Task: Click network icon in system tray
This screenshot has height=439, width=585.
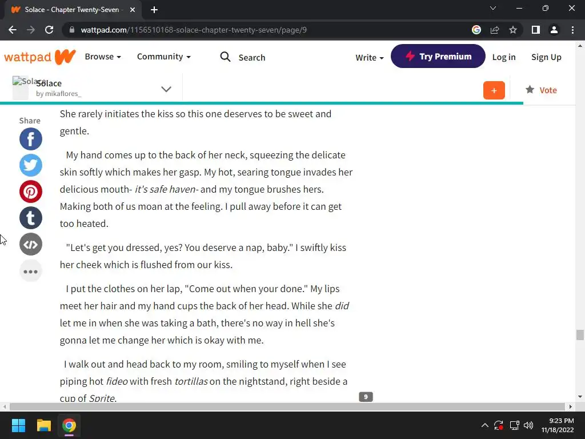Action: point(514,425)
